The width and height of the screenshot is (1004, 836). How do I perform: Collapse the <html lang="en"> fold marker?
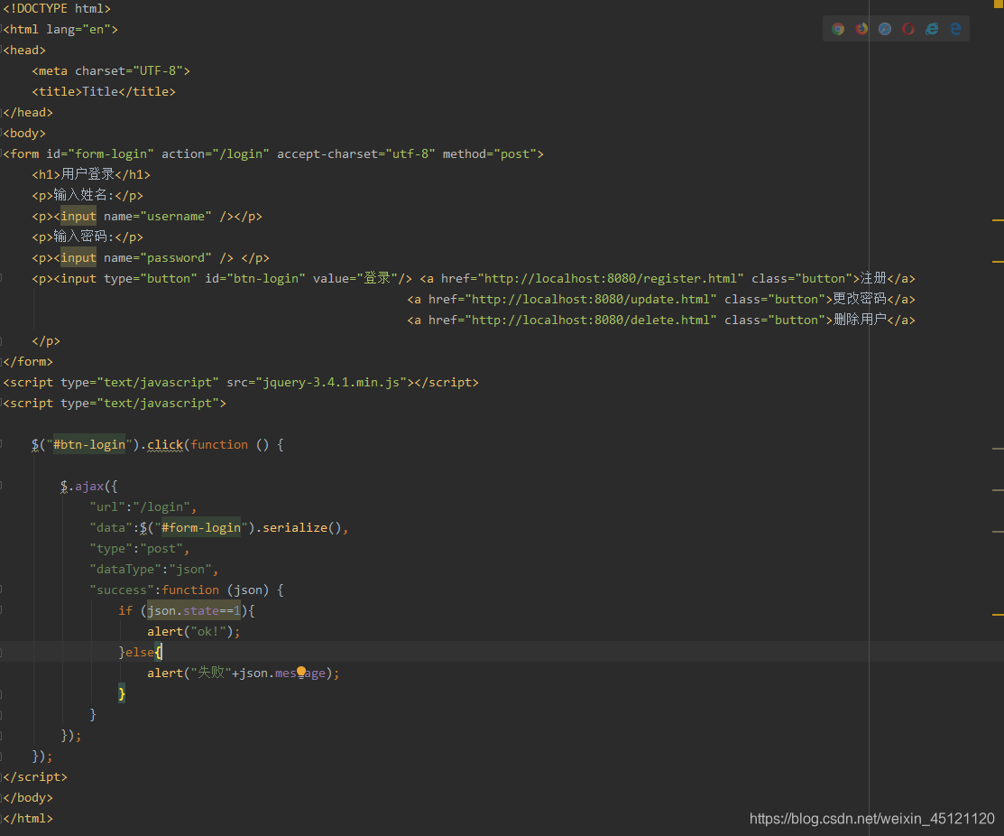pyautogui.click(x=2, y=30)
